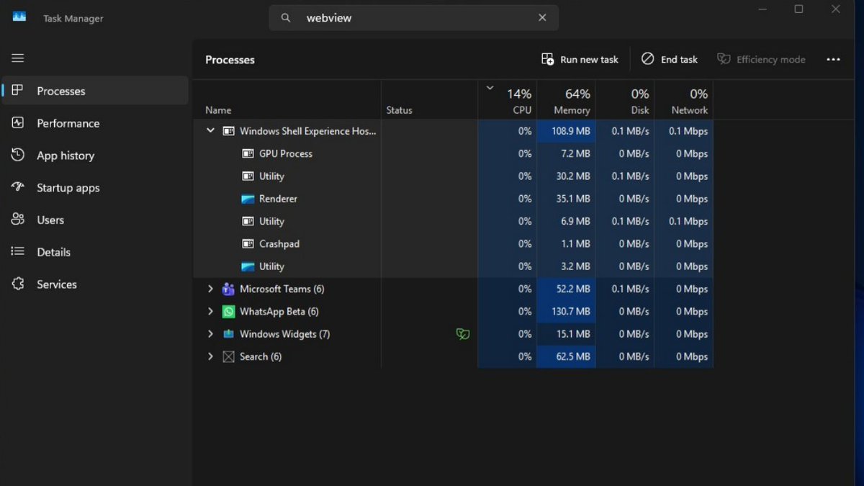Image resolution: width=864 pixels, height=486 pixels.
Task: Click the efficiency leaf on Windows Widgets
Action: pyautogui.click(x=463, y=334)
